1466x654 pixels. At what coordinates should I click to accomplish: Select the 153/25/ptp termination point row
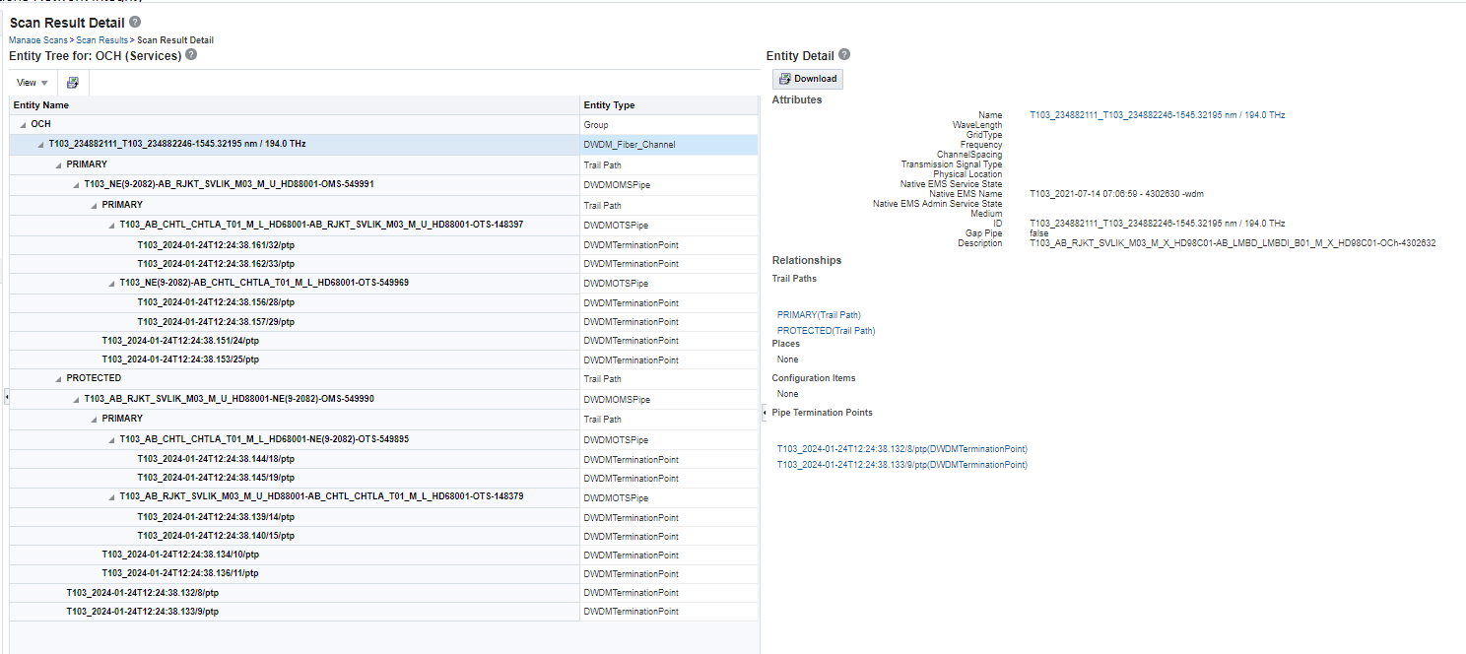point(383,360)
